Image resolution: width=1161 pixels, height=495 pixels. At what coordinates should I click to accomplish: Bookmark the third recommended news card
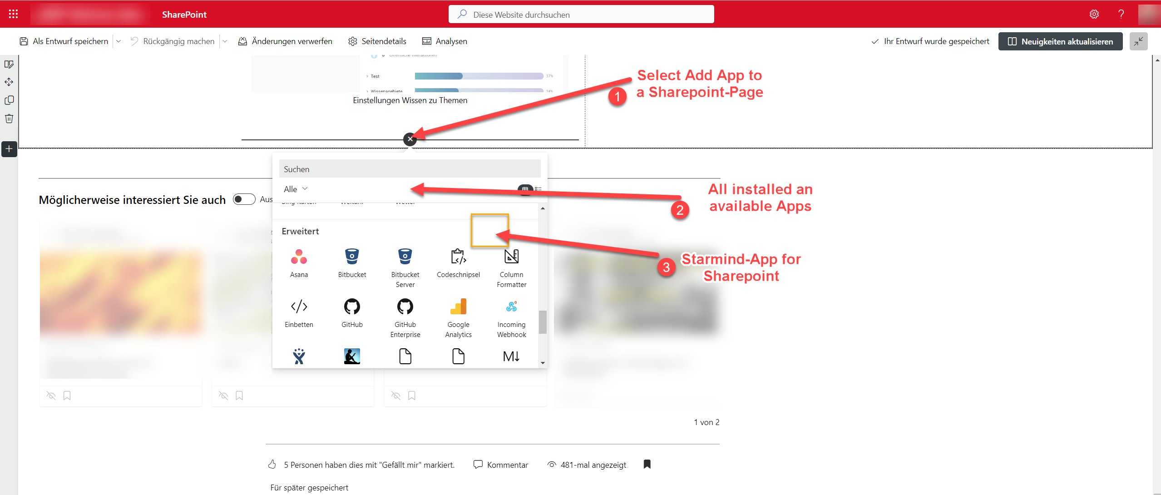pyautogui.click(x=412, y=396)
